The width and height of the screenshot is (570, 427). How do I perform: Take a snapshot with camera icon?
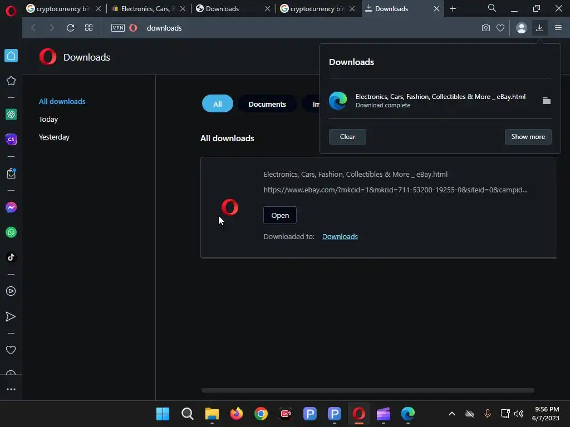tap(485, 28)
